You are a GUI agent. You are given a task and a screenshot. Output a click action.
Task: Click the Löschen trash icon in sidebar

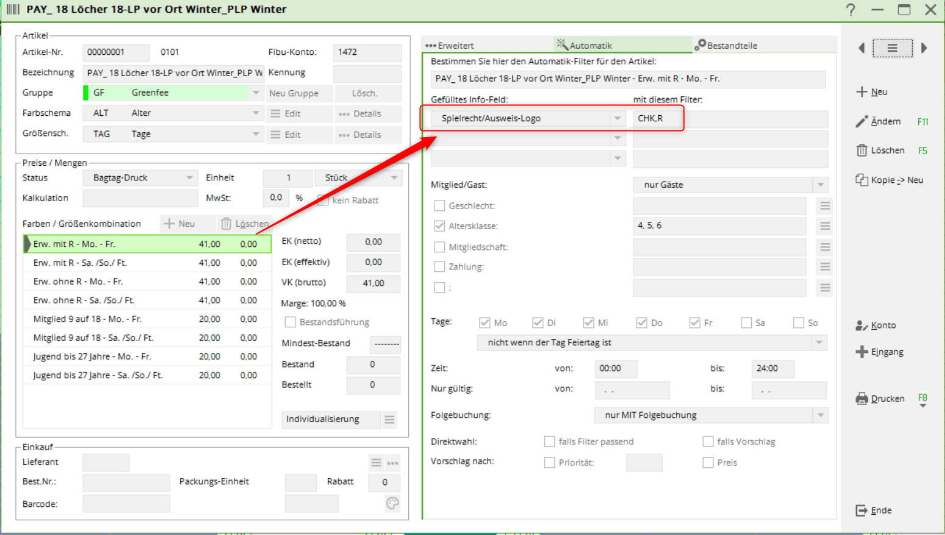[x=862, y=151]
